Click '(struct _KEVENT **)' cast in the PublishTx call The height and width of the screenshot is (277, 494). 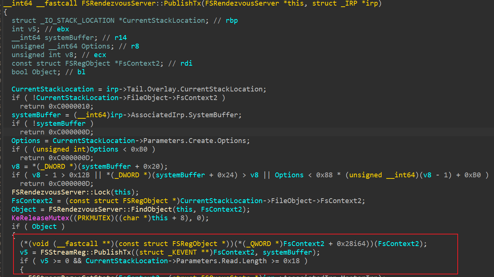174,252
